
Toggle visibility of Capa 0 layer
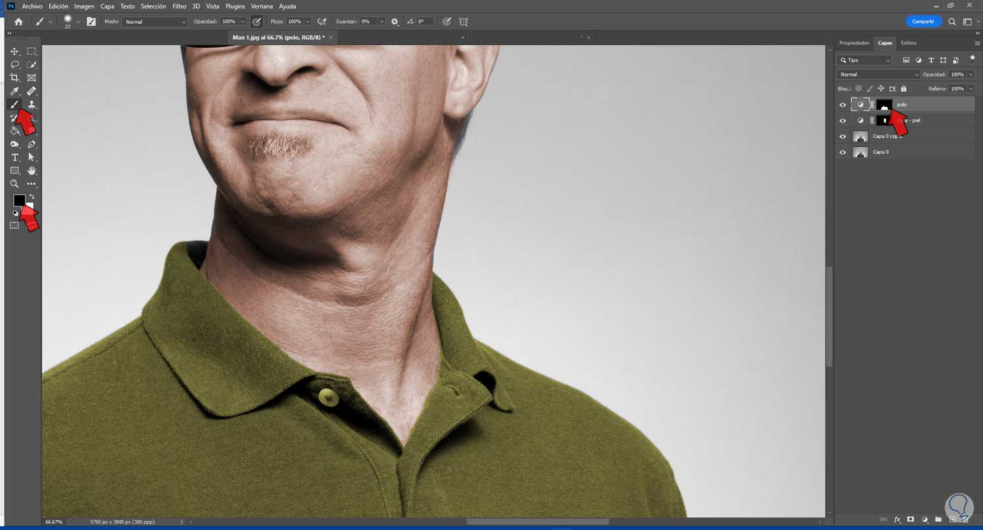843,152
